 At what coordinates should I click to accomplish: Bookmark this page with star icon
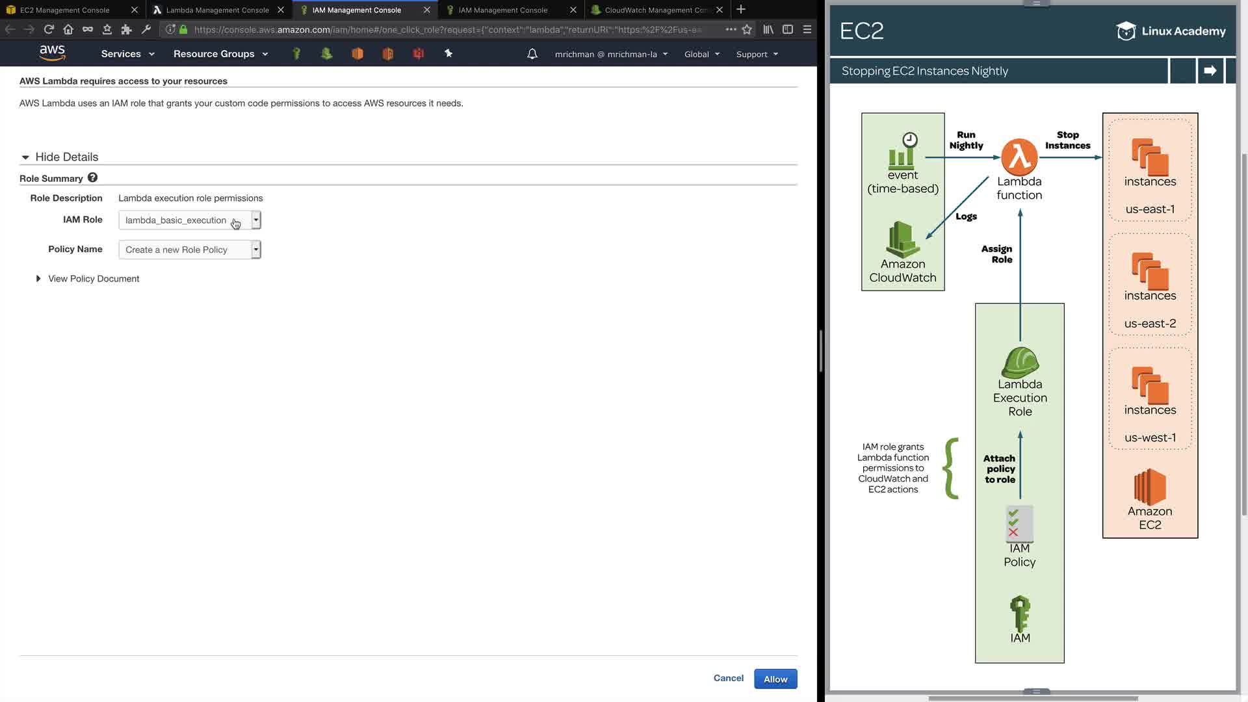pos(747,29)
